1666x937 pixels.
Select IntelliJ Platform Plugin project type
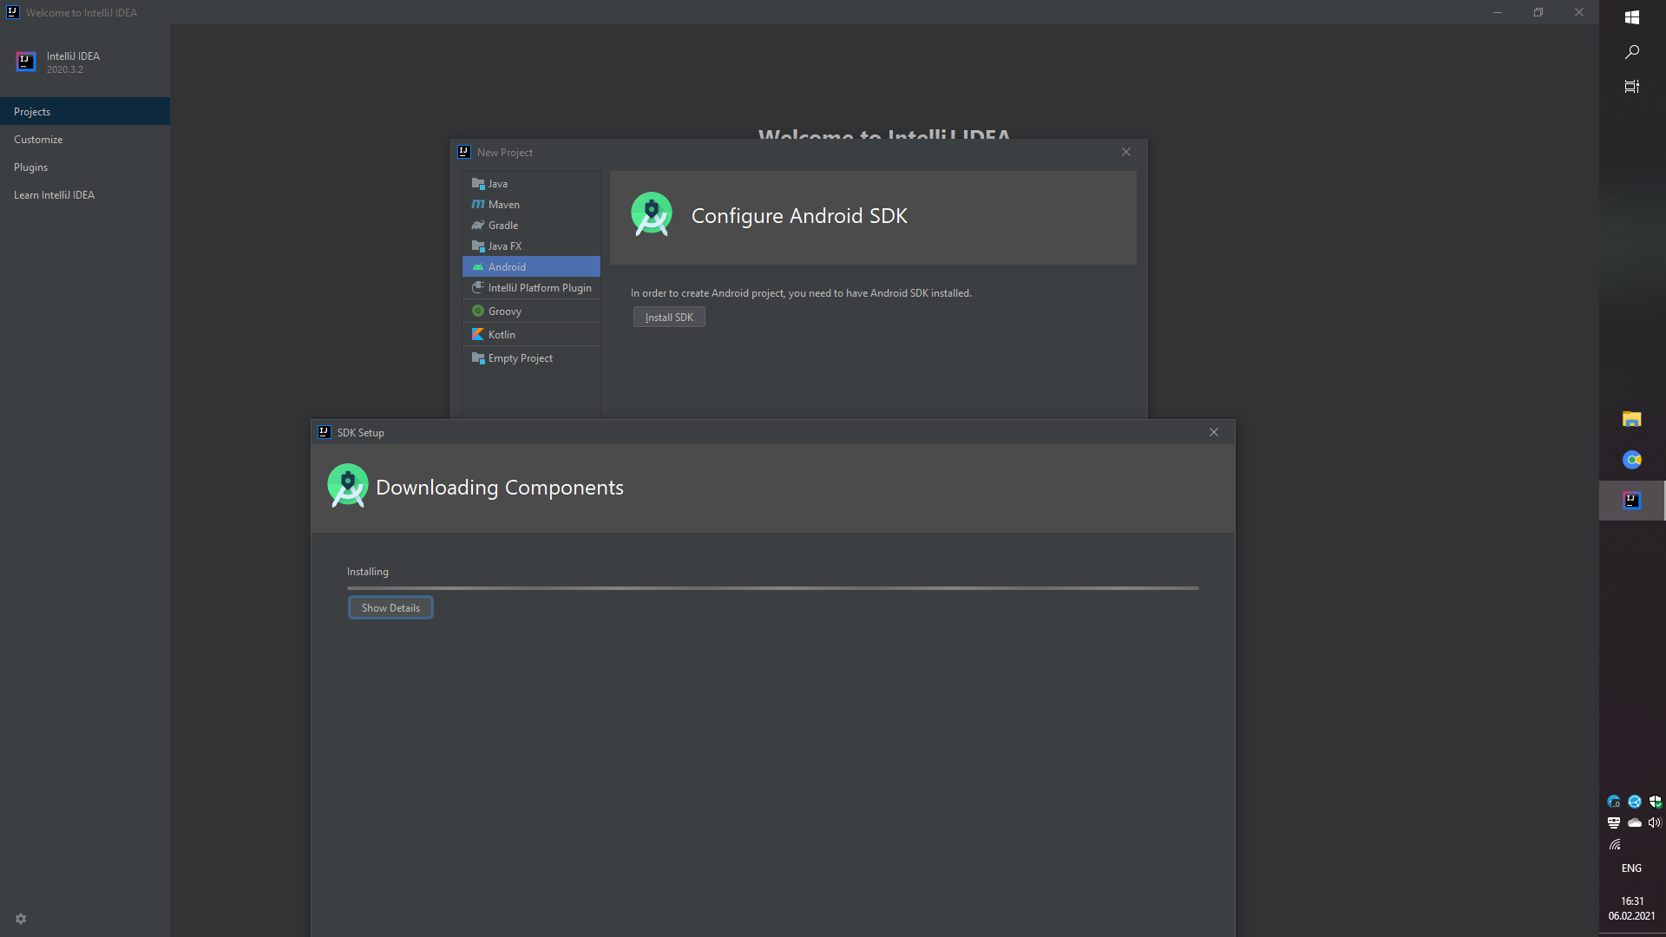pyautogui.click(x=531, y=288)
